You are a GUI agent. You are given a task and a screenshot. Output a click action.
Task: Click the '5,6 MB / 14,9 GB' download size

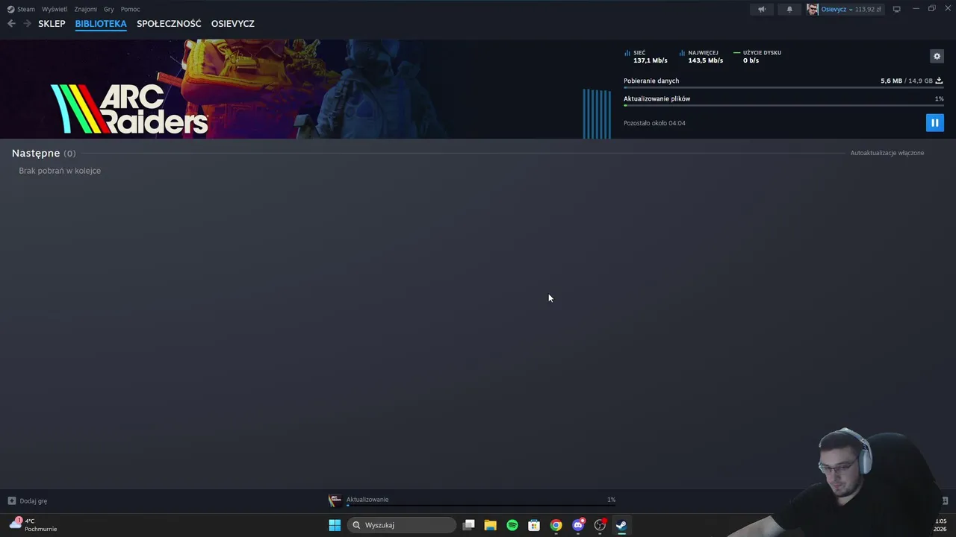(x=907, y=81)
